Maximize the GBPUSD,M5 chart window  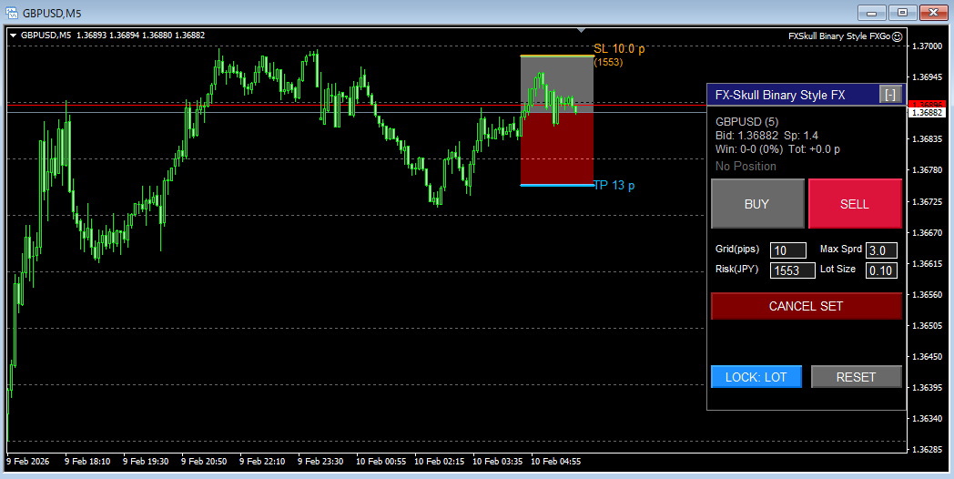point(902,12)
